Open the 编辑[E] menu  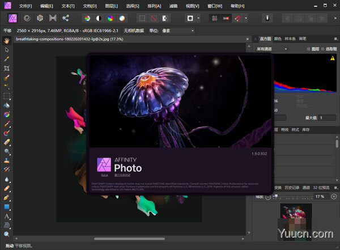46,6
